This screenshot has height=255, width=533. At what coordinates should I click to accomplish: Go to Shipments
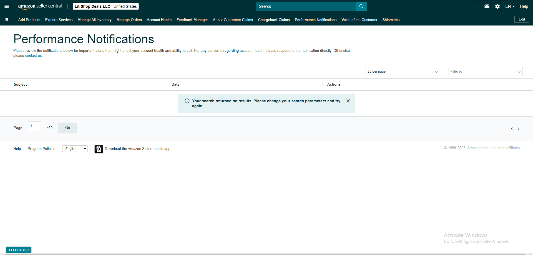coord(391,20)
